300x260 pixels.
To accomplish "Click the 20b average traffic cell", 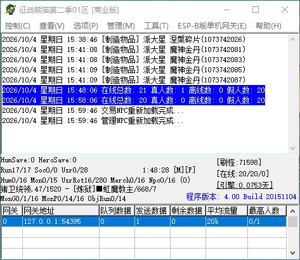I will (226, 221).
